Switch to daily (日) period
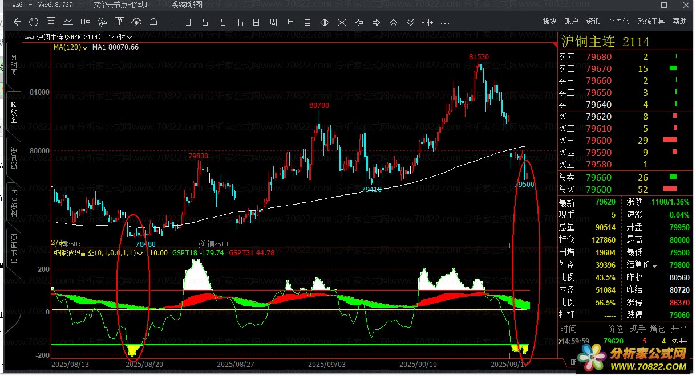 pyautogui.click(x=256, y=22)
